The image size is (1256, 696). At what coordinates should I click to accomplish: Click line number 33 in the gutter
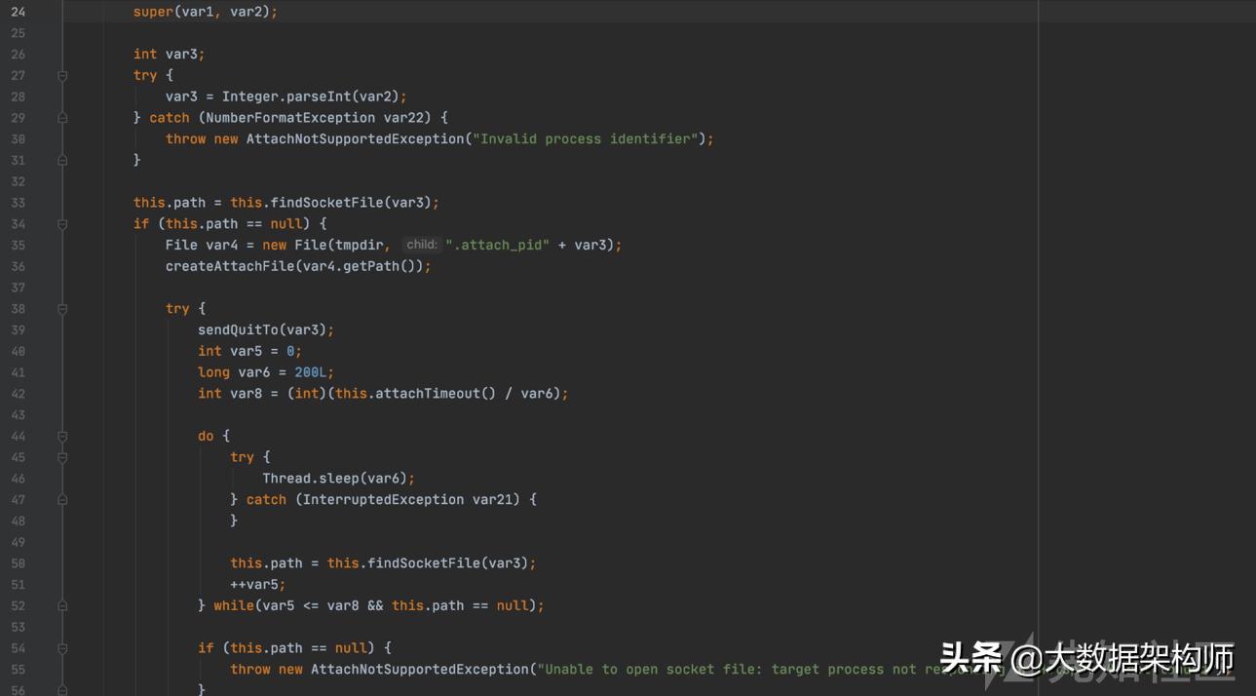pyautogui.click(x=18, y=202)
